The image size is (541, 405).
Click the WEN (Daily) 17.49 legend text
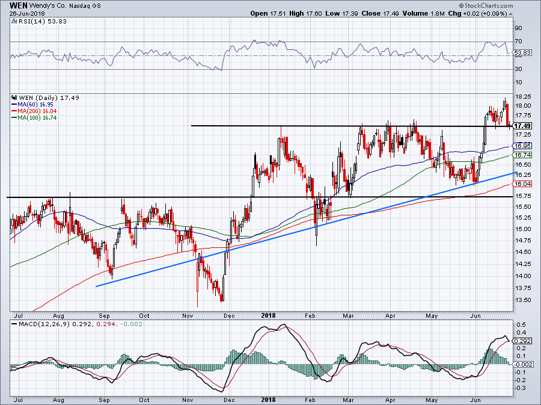tap(49, 97)
